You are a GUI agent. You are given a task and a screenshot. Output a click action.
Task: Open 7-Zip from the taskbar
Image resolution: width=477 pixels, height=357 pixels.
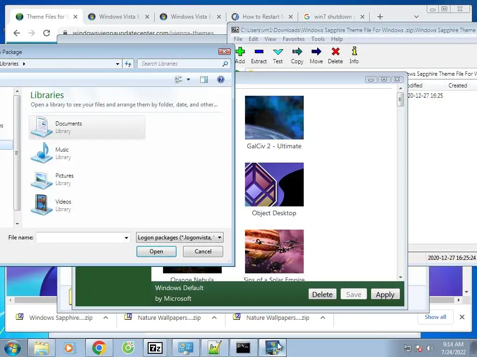155,348
